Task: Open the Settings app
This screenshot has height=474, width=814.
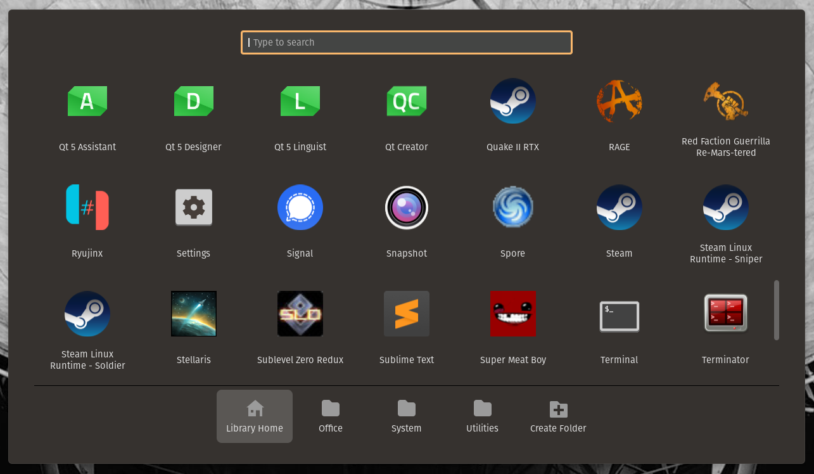Action: tap(194, 208)
